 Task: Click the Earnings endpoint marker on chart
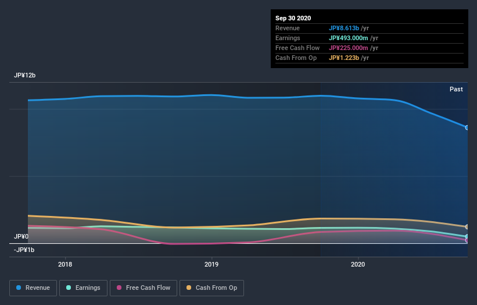[467, 236]
